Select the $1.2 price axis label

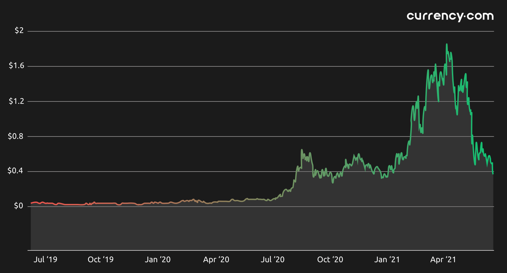[16, 101]
